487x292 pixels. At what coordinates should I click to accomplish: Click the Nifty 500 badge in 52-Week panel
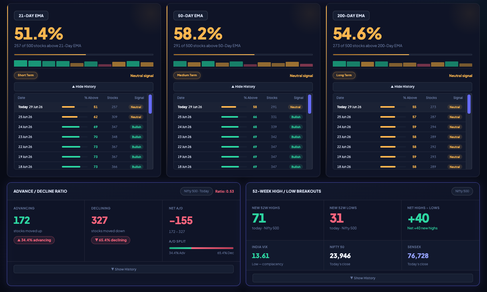462,191
